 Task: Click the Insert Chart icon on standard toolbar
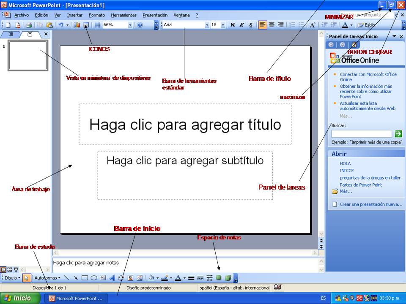[77, 24]
